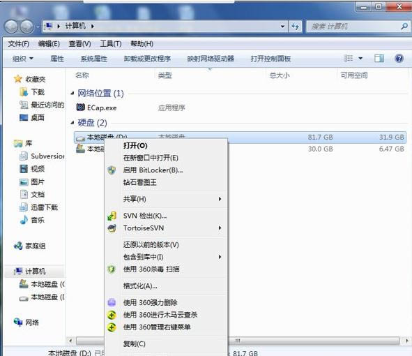Open the File (文件) menu
Viewport: 412px width, 356px height.
tap(18, 44)
